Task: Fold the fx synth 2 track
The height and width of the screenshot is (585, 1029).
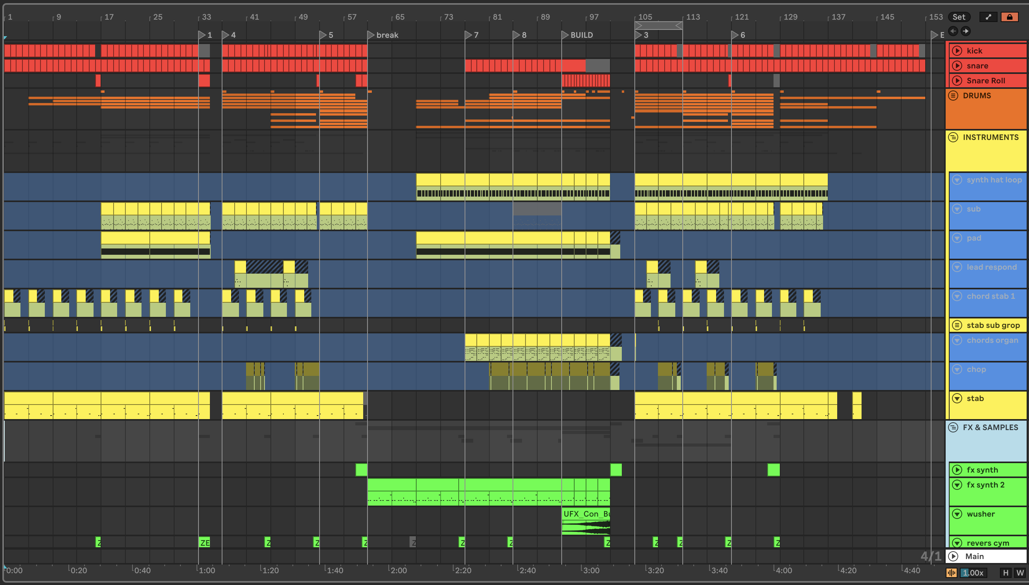Action: 957,485
